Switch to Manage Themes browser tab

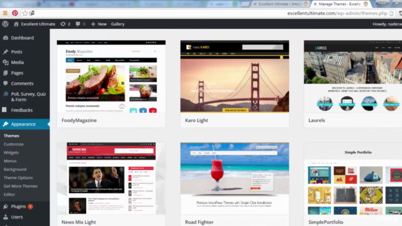340,4
